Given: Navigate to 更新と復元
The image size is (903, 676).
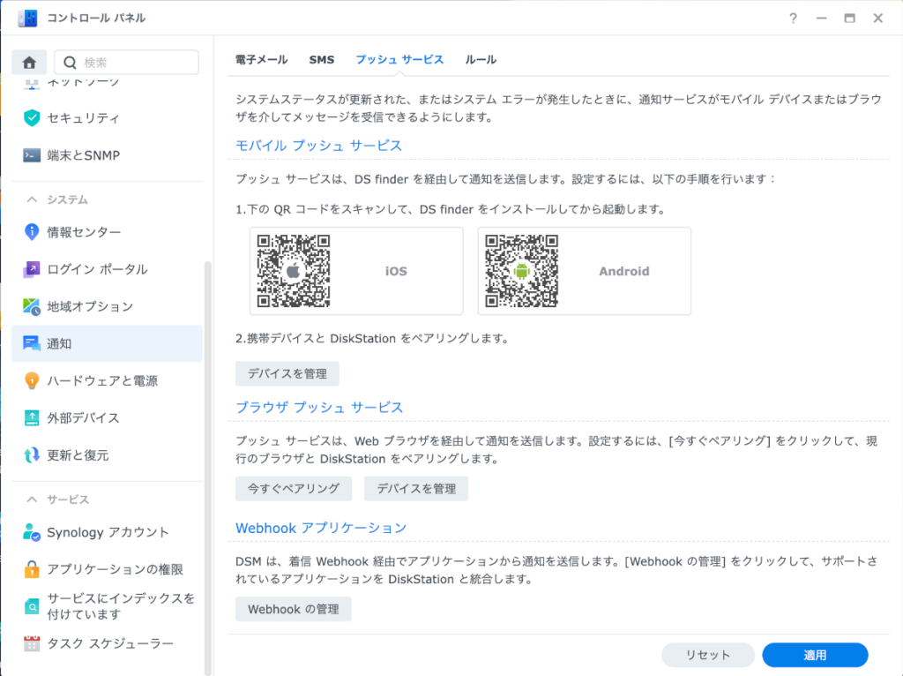Looking at the screenshot, I should click(107, 454).
